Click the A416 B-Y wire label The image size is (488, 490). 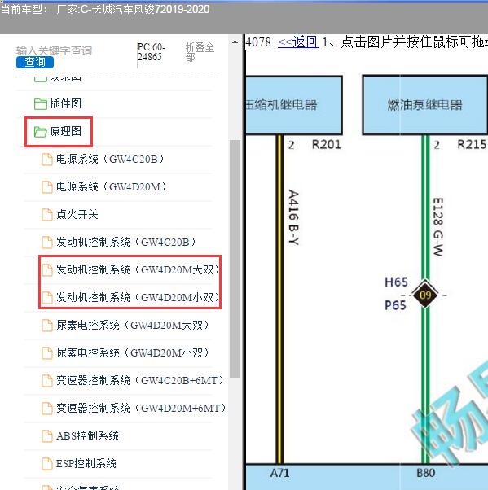[x=293, y=217]
